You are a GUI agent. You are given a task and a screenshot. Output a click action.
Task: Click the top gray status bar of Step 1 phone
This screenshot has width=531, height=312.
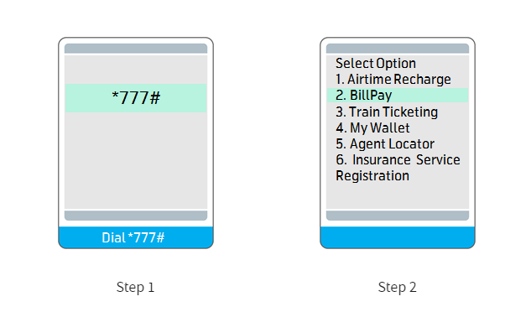click(136, 48)
